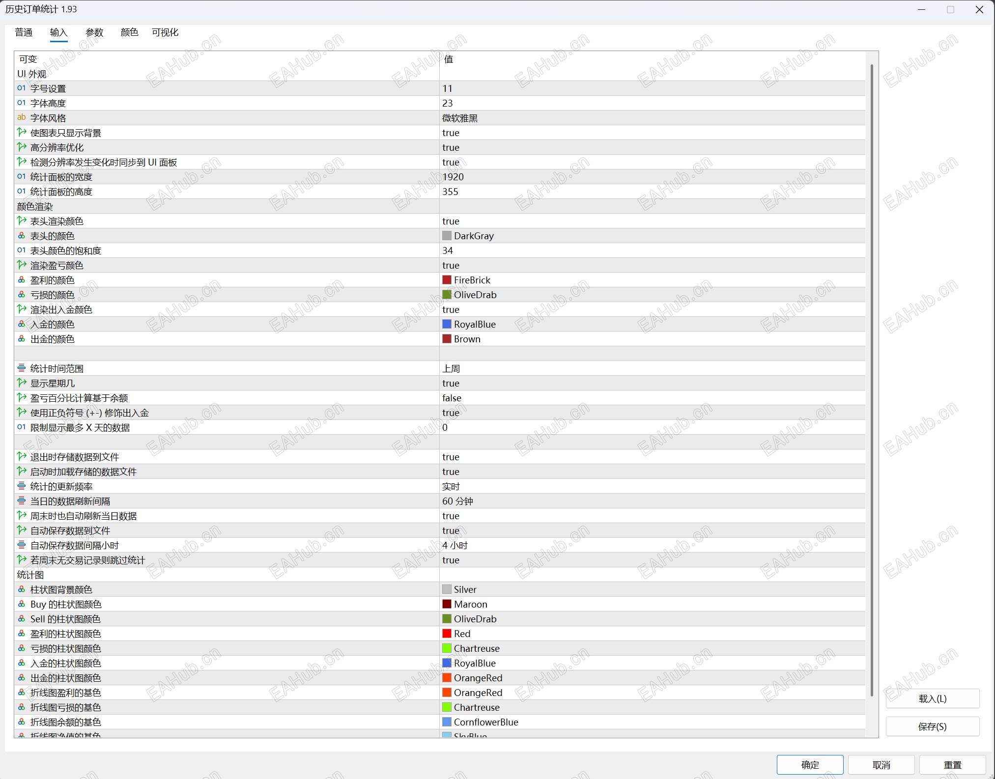This screenshot has width=995, height=779.
Task: Toggle the false value of 盈亏百分比计算基于余额
Action: pos(452,398)
